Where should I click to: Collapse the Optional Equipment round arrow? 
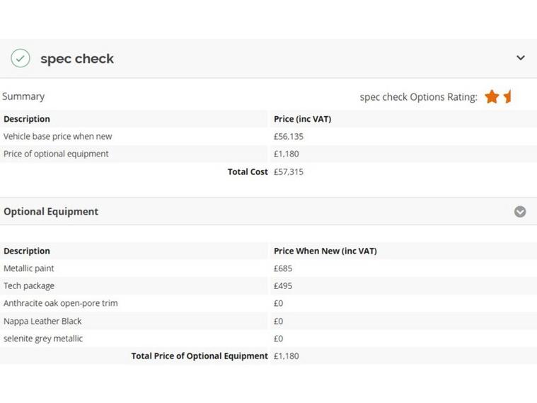click(x=520, y=212)
